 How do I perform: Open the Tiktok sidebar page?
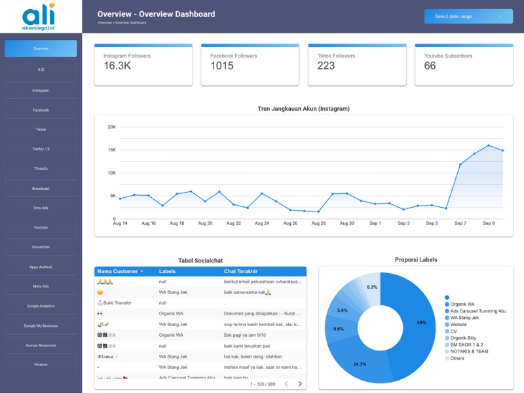click(x=41, y=130)
